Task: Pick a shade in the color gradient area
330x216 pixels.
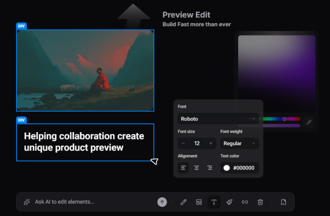Action: (277, 73)
